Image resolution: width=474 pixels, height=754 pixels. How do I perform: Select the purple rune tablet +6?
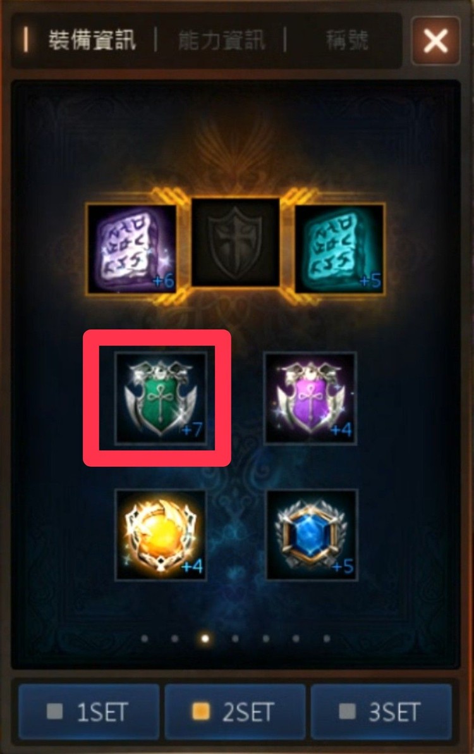point(131,249)
